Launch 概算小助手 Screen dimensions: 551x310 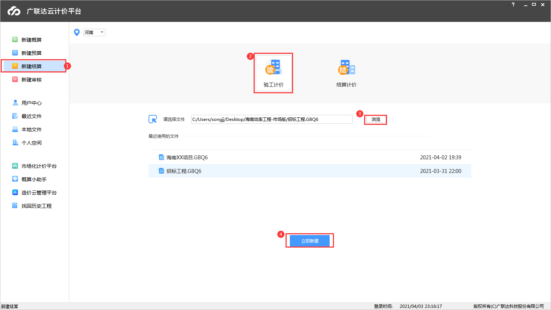34,179
